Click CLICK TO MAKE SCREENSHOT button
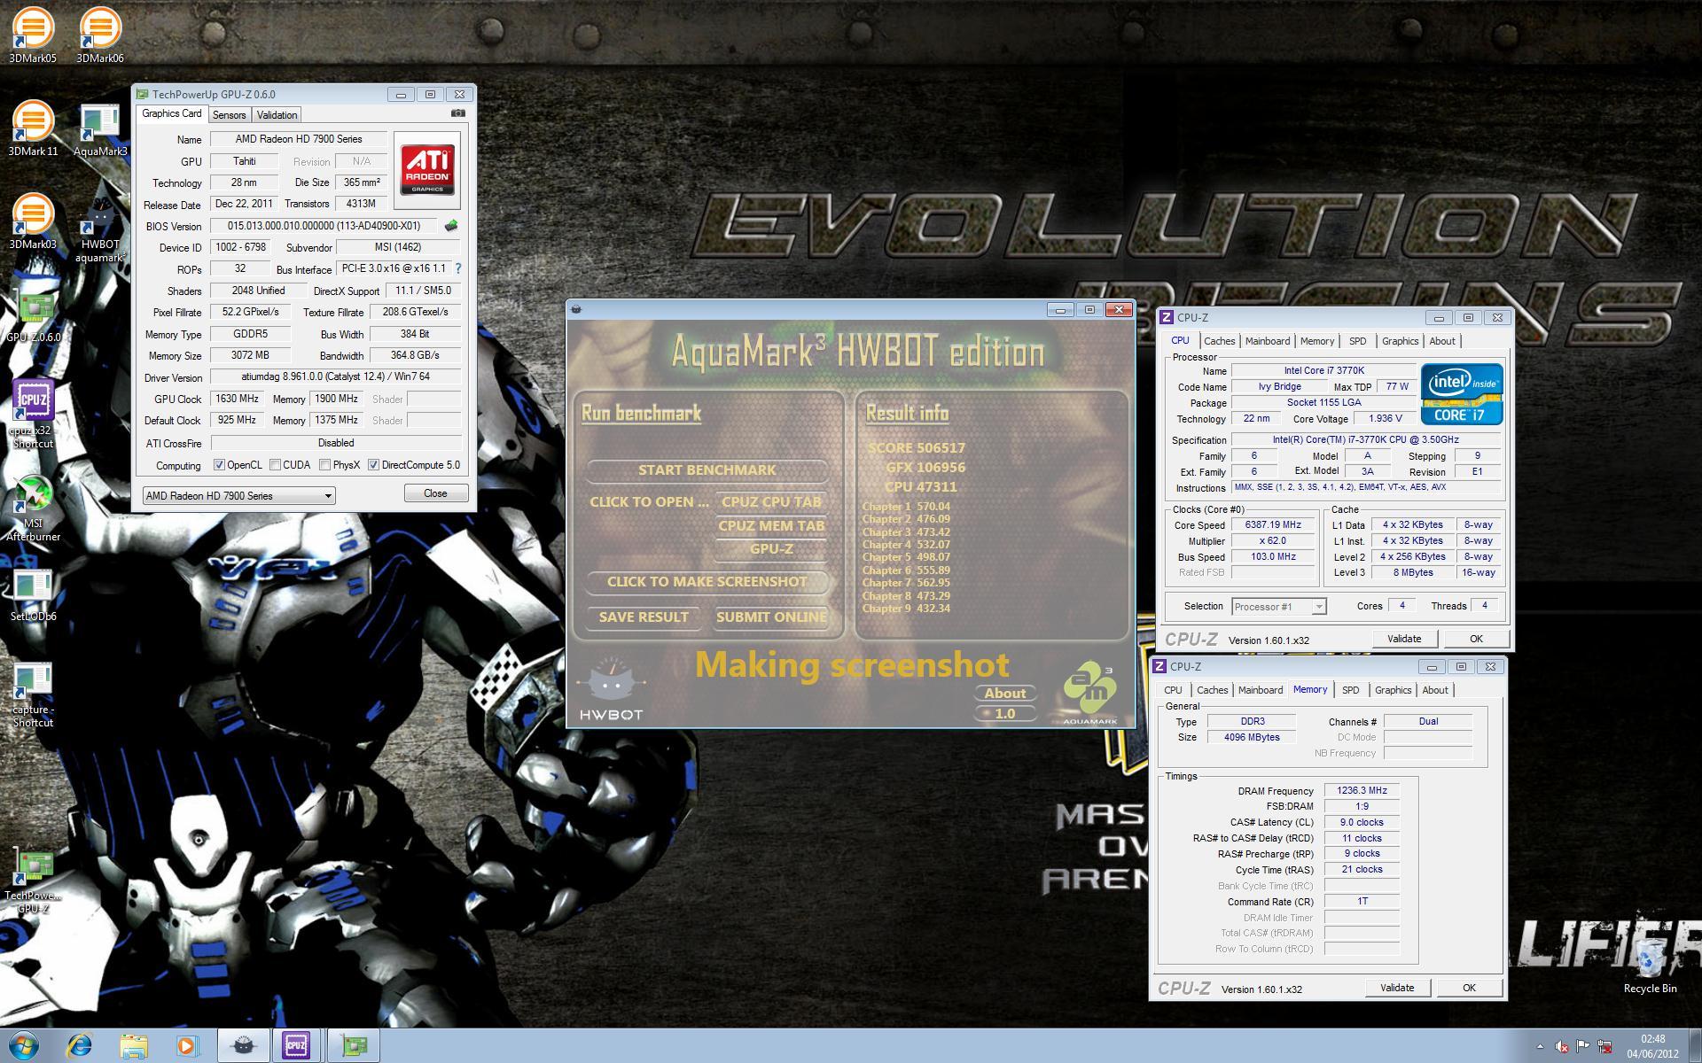 point(707,582)
